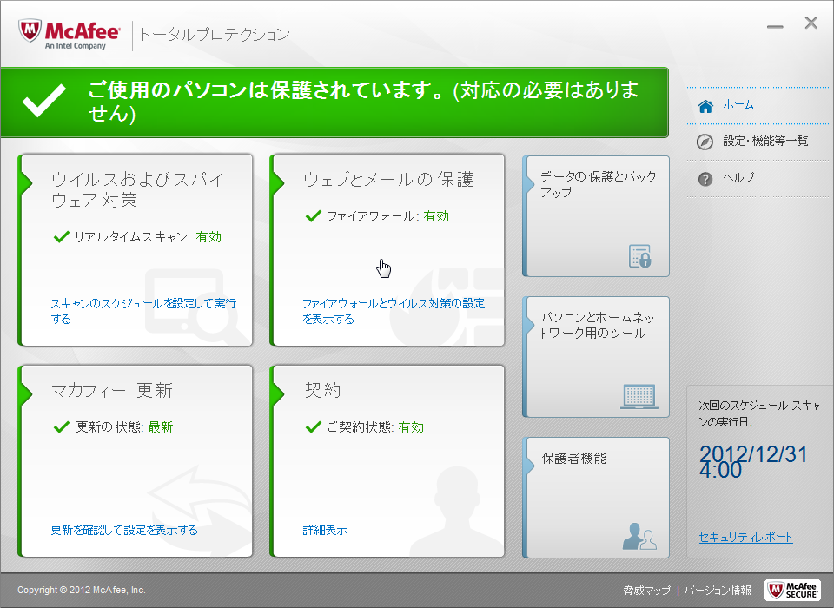Click the 更新を確認して設定を表示する link
834x608 pixels.
(124, 530)
